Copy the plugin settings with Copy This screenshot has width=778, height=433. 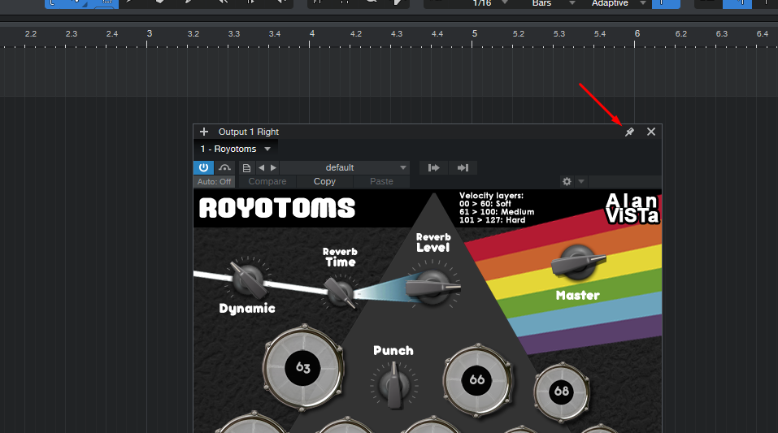point(324,181)
